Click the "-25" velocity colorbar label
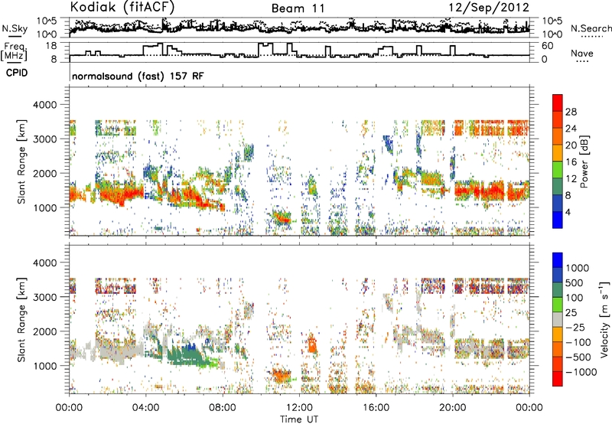 click(x=575, y=328)
